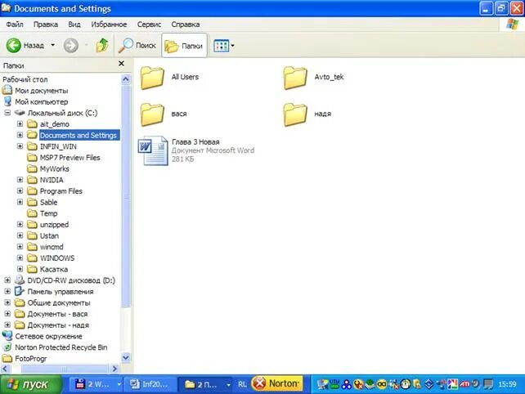Collapse Локальный диск (C:) tree node
Screen dimensions: 525x394
[x=7, y=113]
